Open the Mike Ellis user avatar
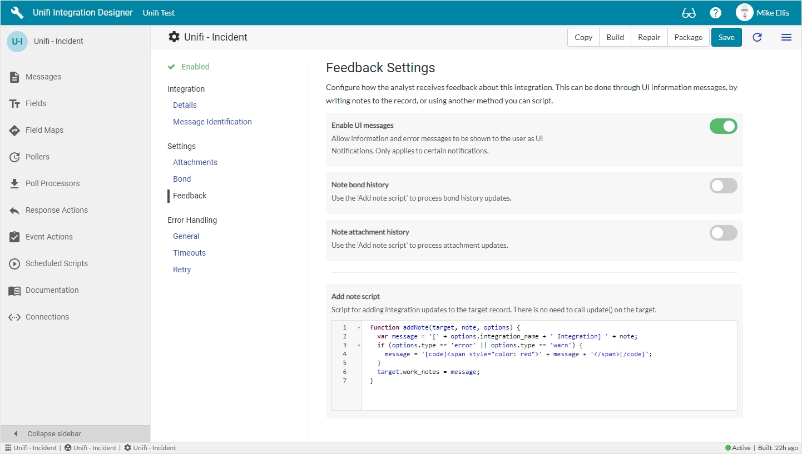The width and height of the screenshot is (802, 454). pos(744,13)
